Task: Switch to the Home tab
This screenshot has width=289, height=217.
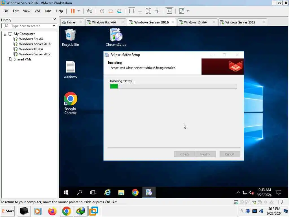Action: click(x=71, y=22)
